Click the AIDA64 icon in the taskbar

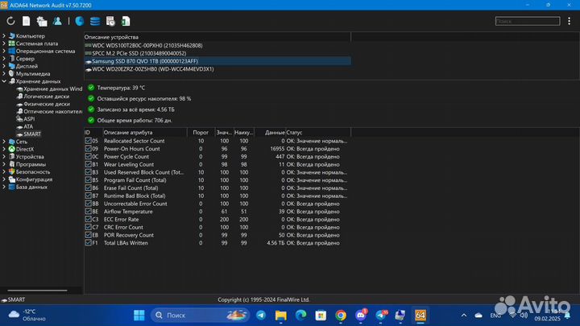pyautogui.click(x=420, y=315)
